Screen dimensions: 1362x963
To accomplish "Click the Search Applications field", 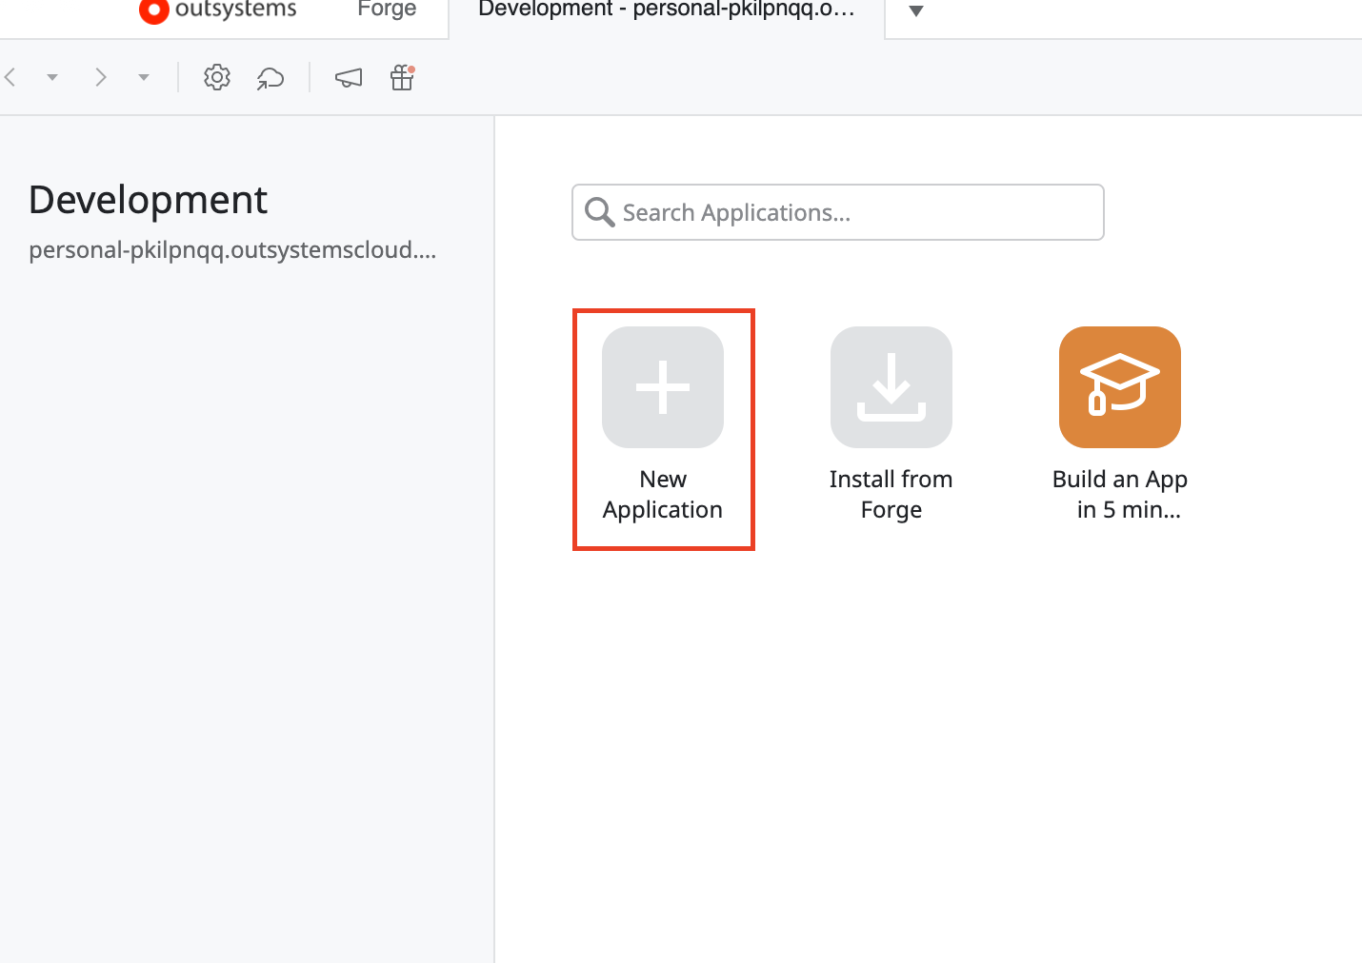I will click(837, 211).
